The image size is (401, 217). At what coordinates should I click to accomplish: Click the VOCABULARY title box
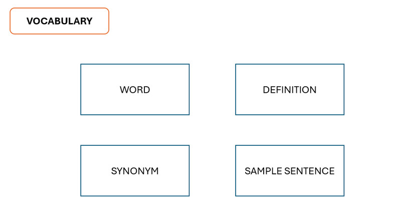click(x=59, y=21)
